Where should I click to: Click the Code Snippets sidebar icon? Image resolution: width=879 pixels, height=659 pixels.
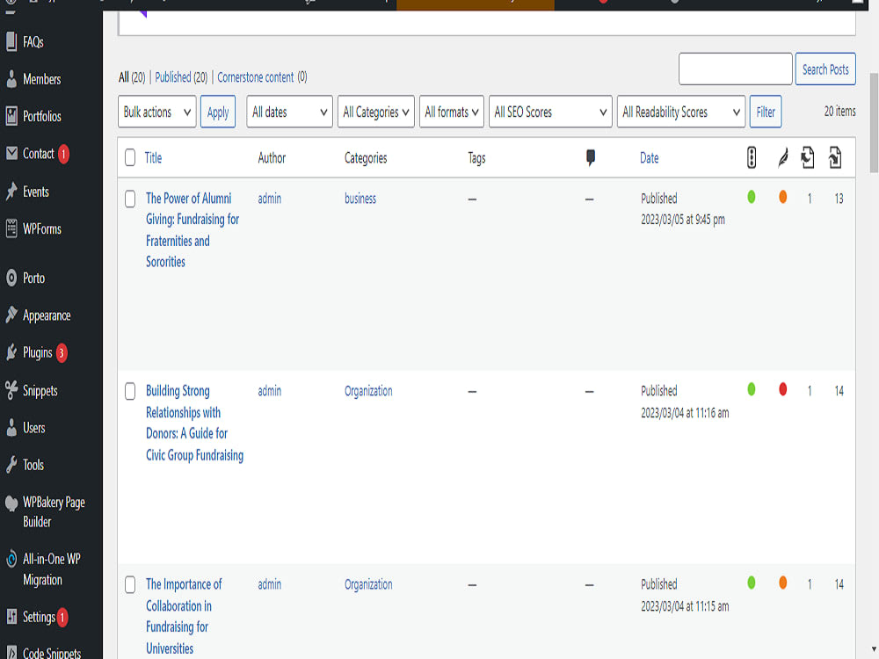coord(11,653)
